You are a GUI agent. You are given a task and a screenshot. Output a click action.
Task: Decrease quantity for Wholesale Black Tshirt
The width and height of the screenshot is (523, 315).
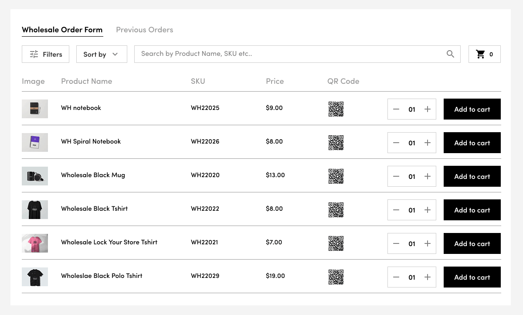[396, 210]
